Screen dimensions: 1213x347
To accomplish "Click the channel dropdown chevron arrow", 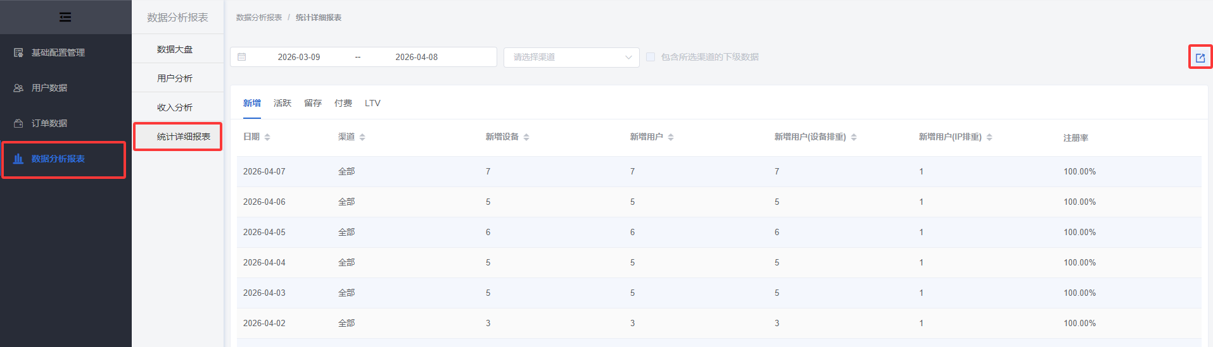I will tap(628, 57).
